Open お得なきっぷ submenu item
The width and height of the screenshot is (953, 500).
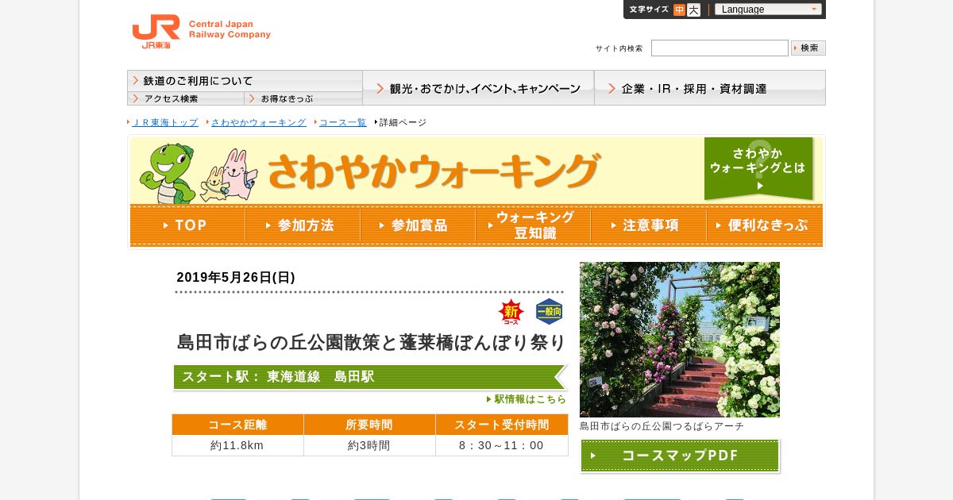point(303,98)
